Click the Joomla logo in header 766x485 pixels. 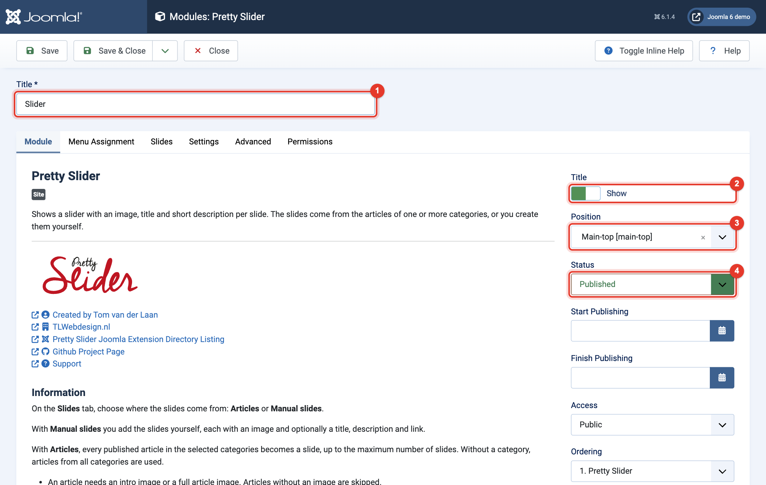44,17
